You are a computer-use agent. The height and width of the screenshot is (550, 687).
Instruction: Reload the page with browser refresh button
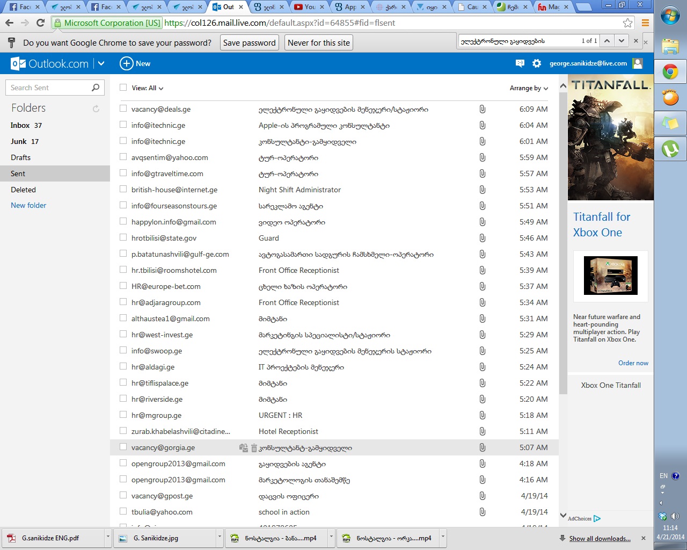(x=40, y=23)
